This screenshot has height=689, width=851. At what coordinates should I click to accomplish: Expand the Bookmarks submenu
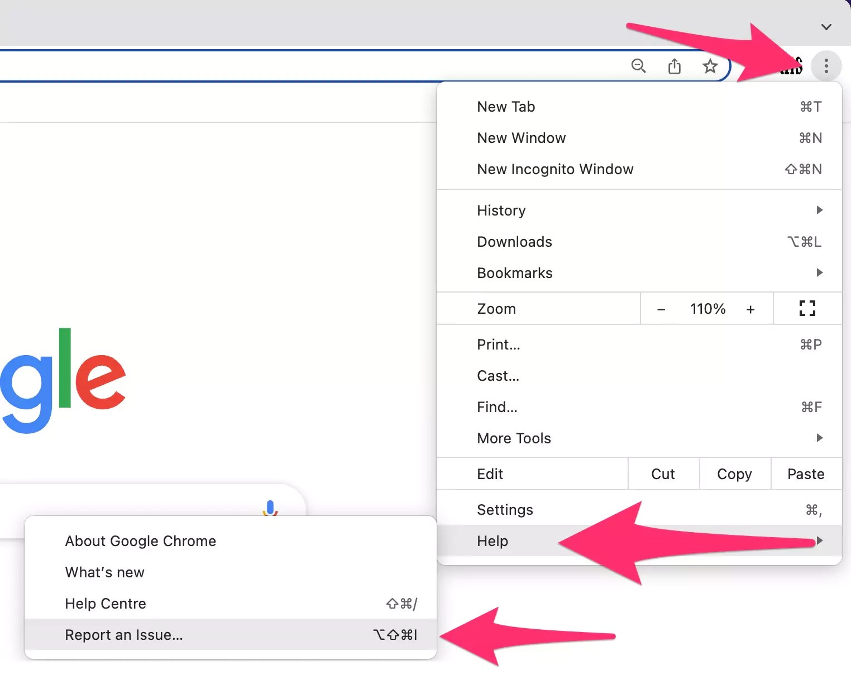[514, 273]
